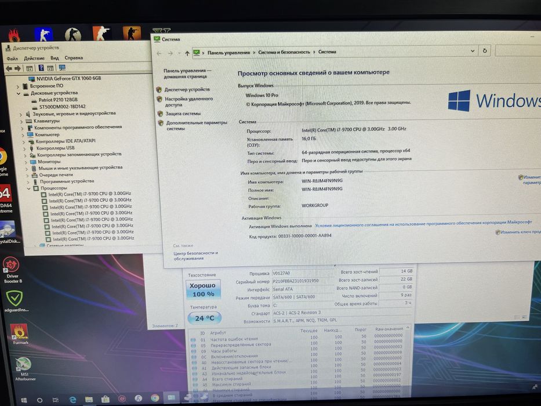This screenshot has height=406, width=541.
Task: Go up one level with arrow icon
Action: tap(187, 53)
